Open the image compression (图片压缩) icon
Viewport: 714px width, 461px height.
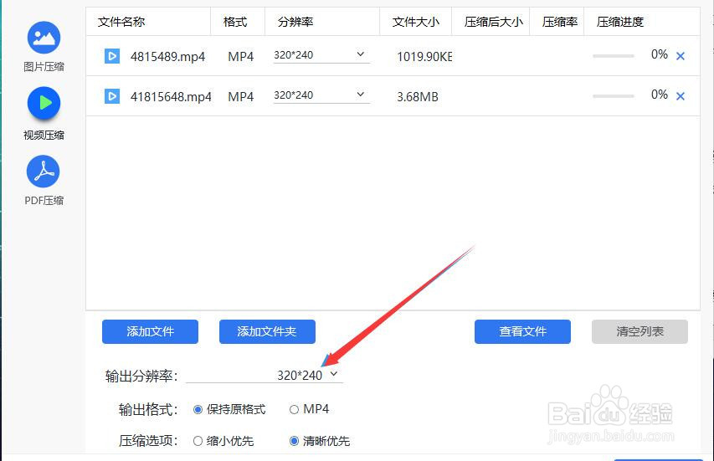44,38
